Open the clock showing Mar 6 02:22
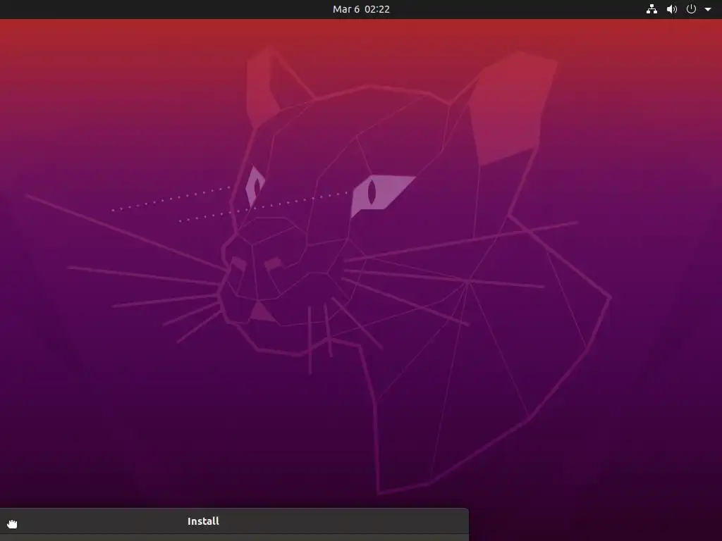This screenshot has width=722, height=541. pyautogui.click(x=361, y=9)
